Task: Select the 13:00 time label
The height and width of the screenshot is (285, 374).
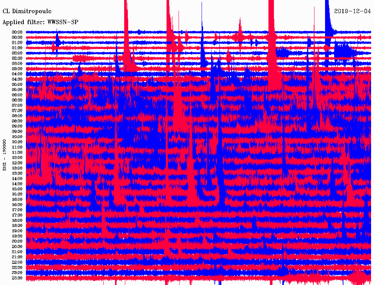Action: coord(17,168)
